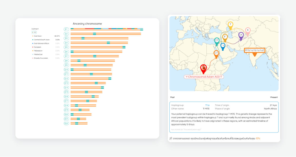Click the orange 6% match figure
This screenshot has height=157, width=296.
pyautogui.click(x=258, y=138)
